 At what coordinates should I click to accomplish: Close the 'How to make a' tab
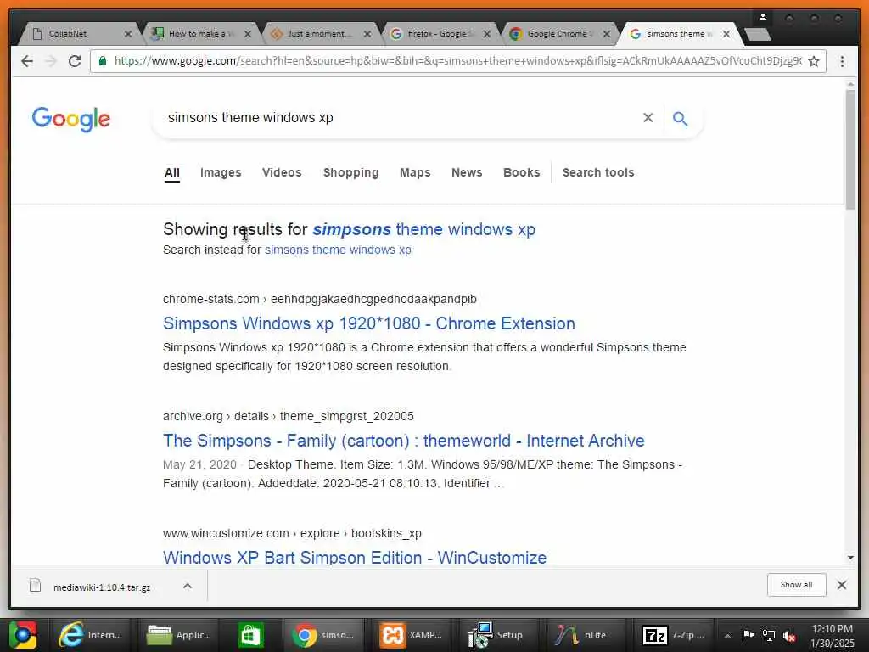point(248,34)
